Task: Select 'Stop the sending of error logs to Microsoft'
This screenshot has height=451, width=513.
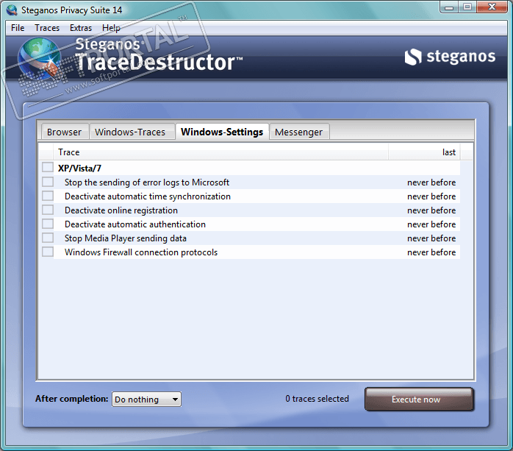Action: coord(147,182)
